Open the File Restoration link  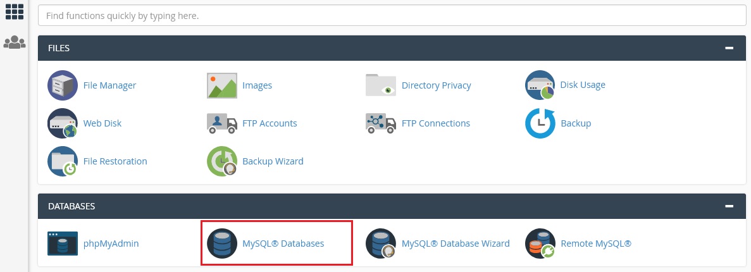pos(115,161)
